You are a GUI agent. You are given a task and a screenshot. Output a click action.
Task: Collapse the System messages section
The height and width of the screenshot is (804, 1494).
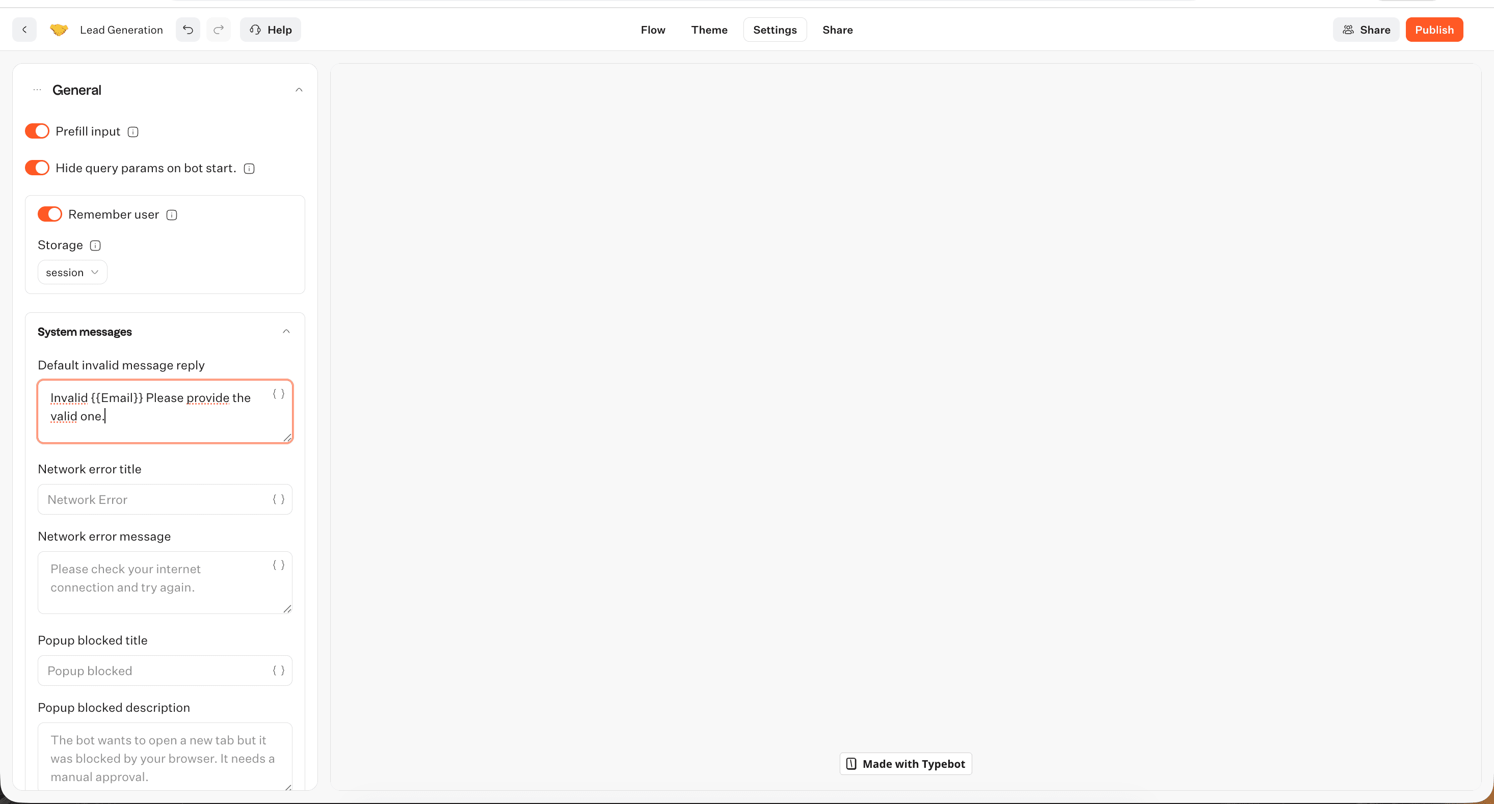[x=286, y=332]
